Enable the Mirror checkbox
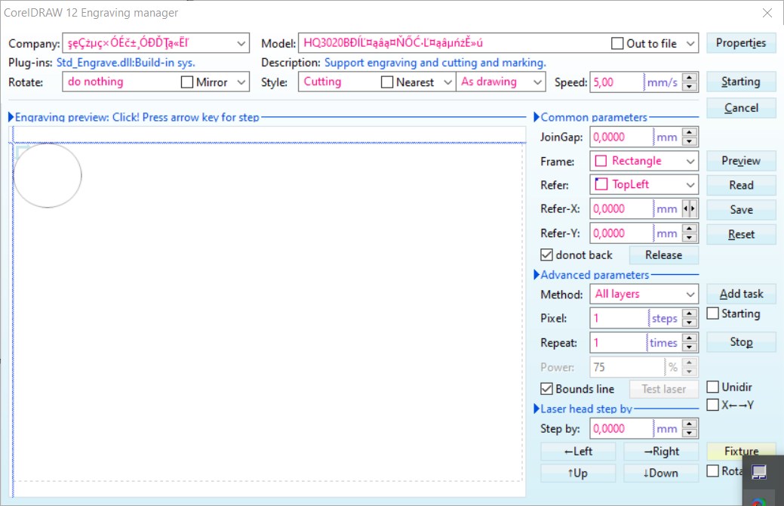784x506 pixels. click(187, 82)
